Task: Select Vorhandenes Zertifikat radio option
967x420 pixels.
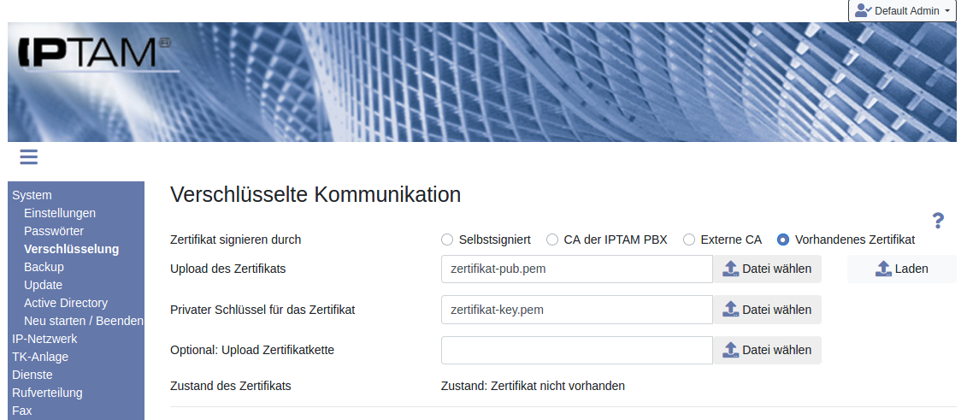Action: coord(783,240)
